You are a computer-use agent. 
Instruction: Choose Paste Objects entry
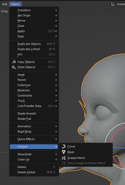tap(34, 67)
